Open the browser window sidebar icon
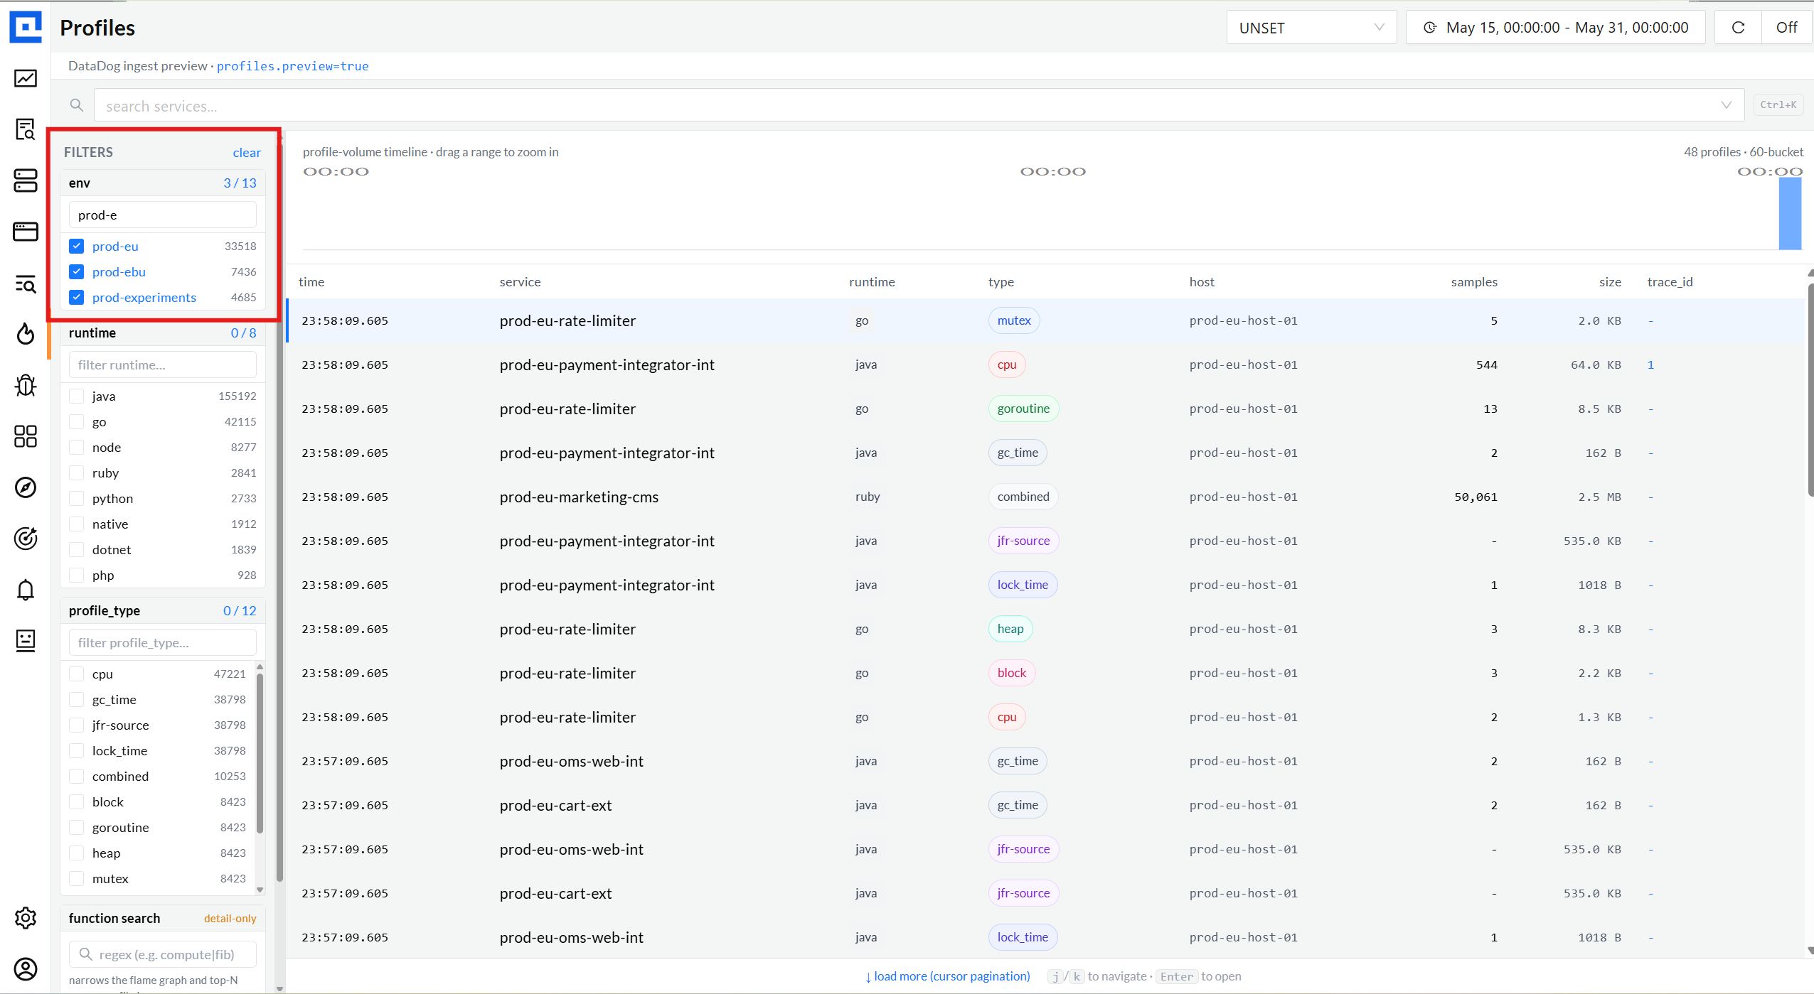 pos(26,232)
